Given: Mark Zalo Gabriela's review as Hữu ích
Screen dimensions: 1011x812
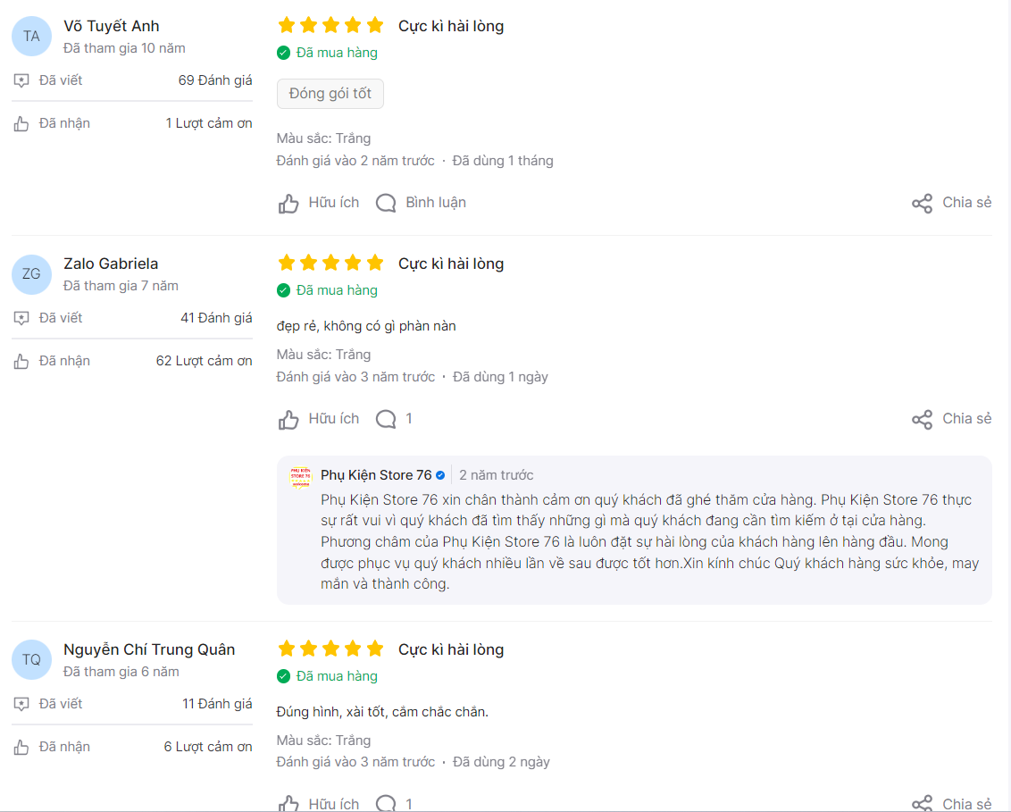Looking at the screenshot, I should [319, 419].
